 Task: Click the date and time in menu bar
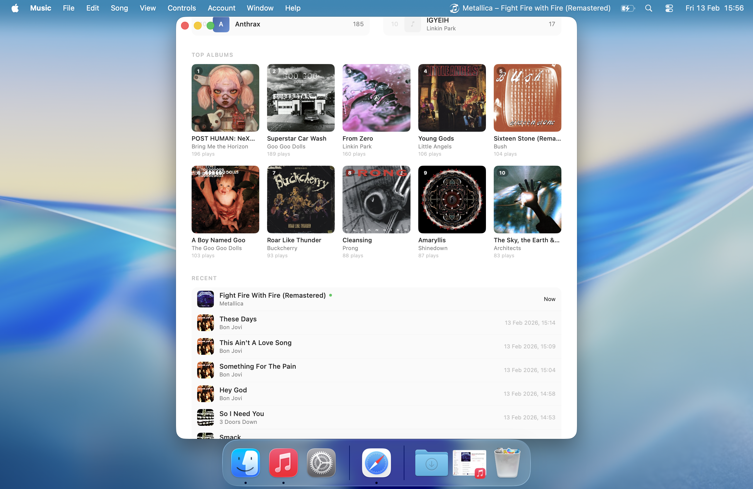pyautogui.click(x=714, y=8)
